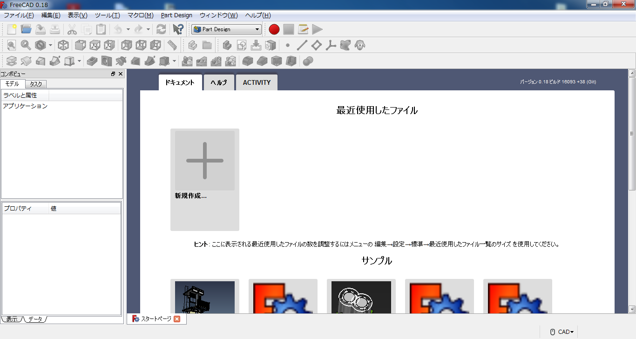Open the マクロ(M) menu
Screen dimensions: 636x339
[x=141, y=15]
